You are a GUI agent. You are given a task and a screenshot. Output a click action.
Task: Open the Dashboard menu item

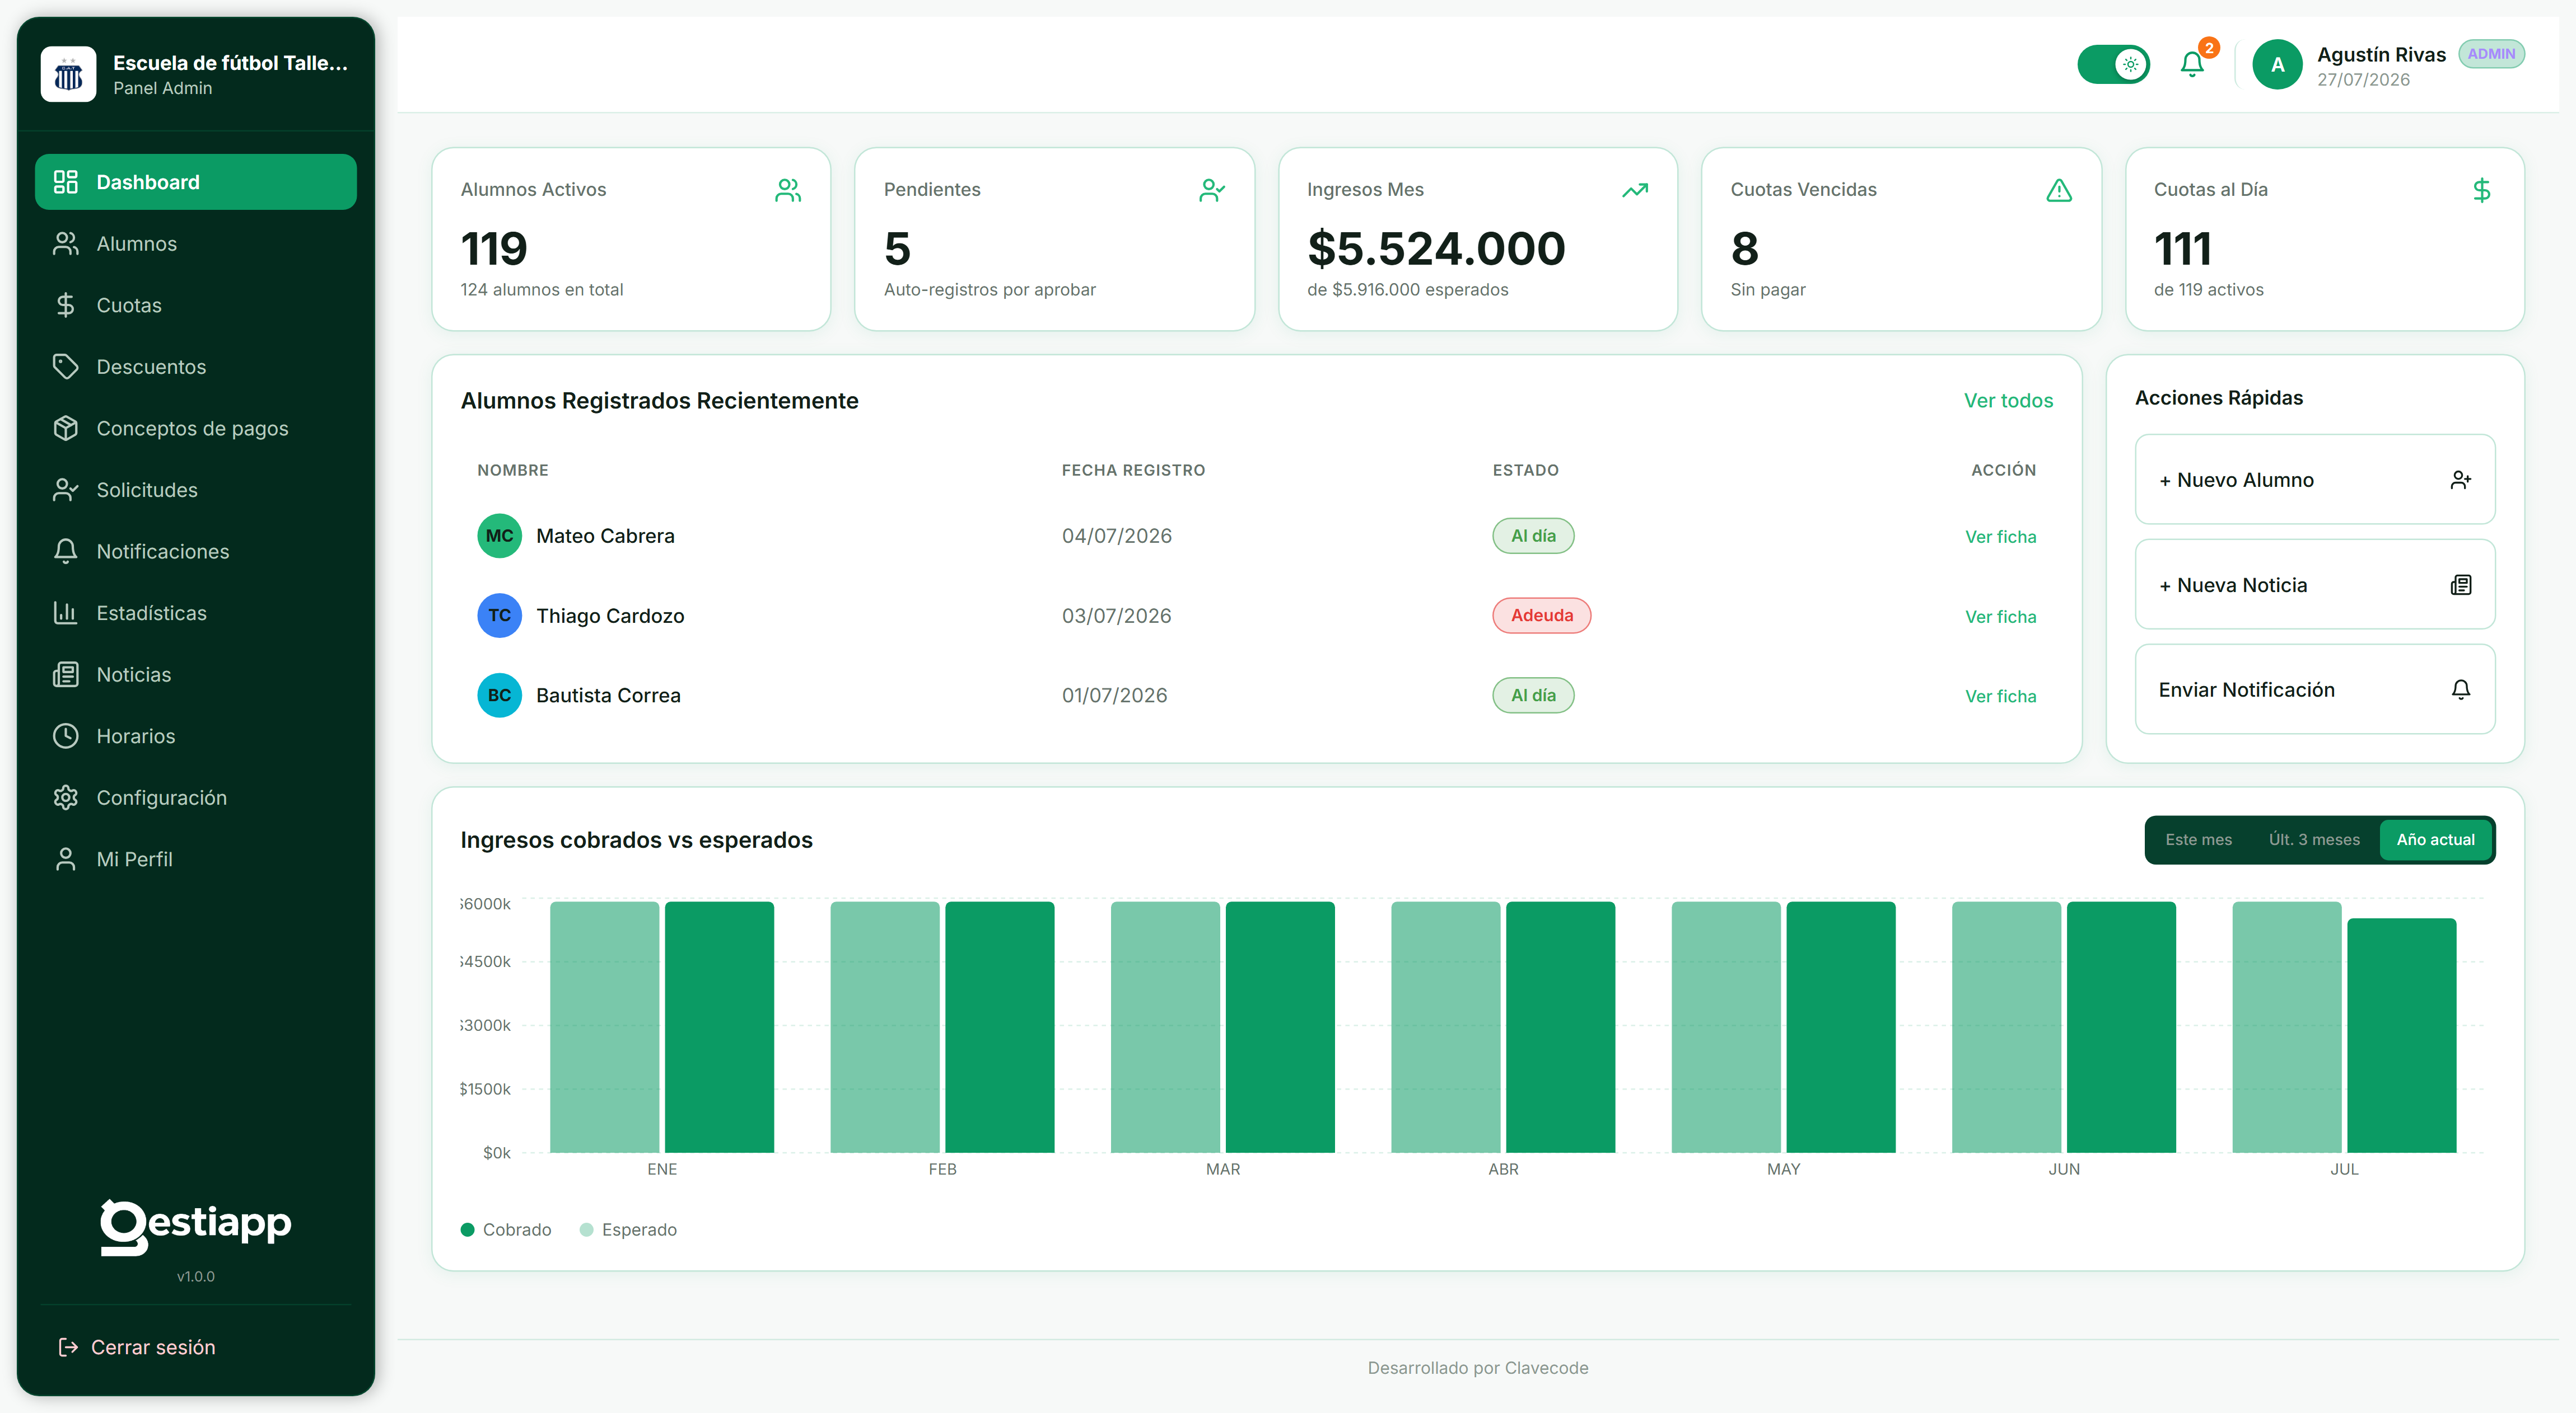coord(196,182)
